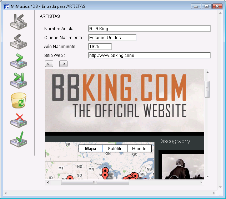This screenshot has width=226, height=199.
Task: Click the MiMusica app icon in the title bar
Action: click(6, 6)
